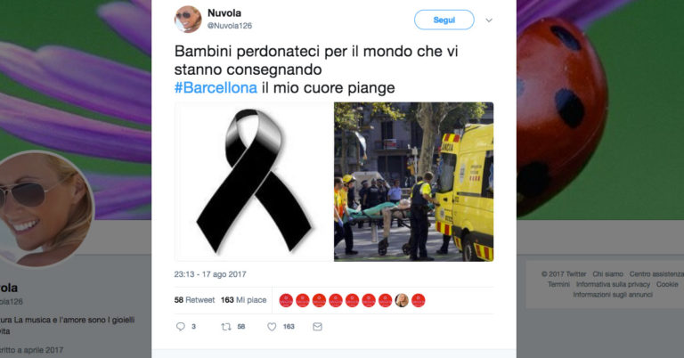
Task: Click the first red liker avatar
Action: [286, 300]
